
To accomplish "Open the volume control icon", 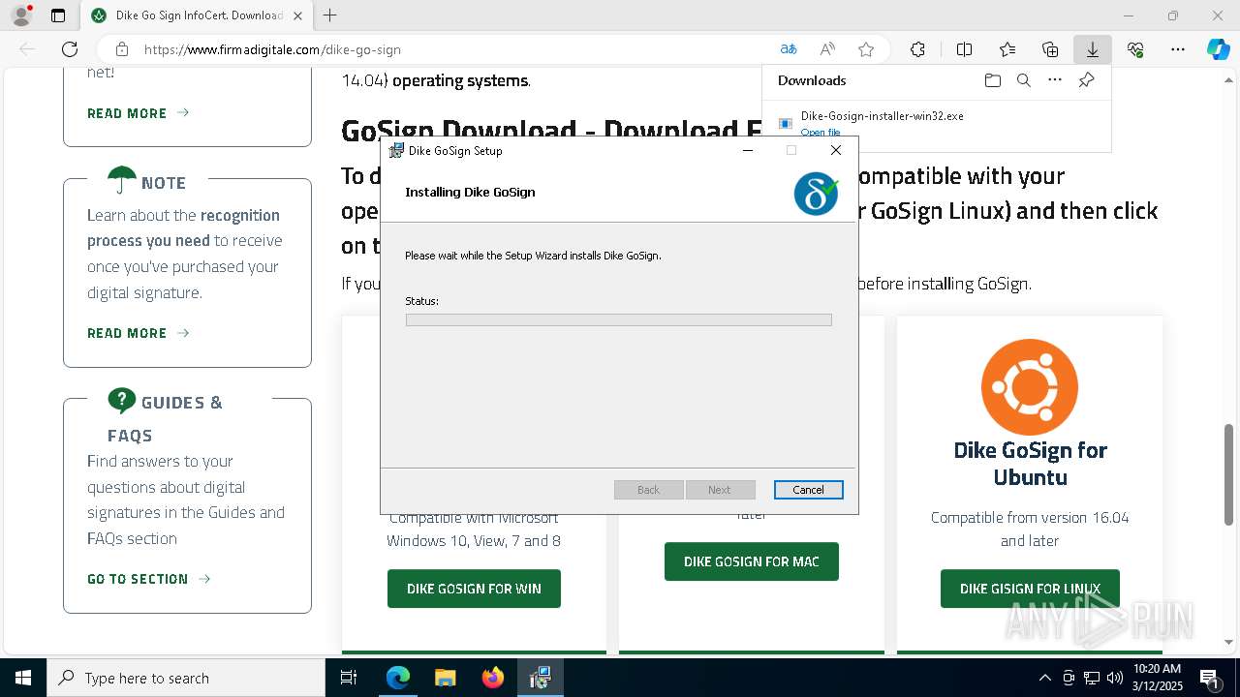I will click(x=1115, y=678).
